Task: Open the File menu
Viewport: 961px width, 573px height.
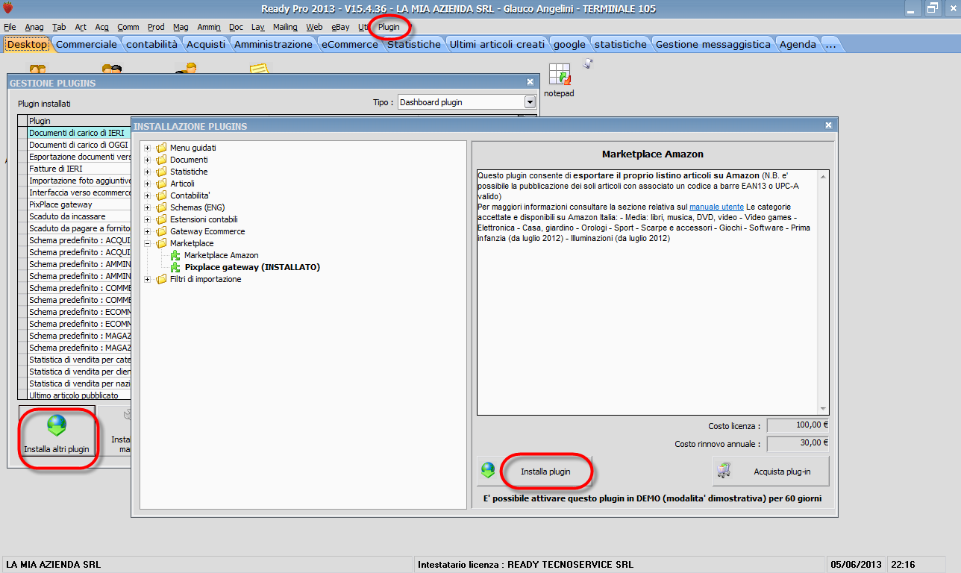Action: click(10, 27)
